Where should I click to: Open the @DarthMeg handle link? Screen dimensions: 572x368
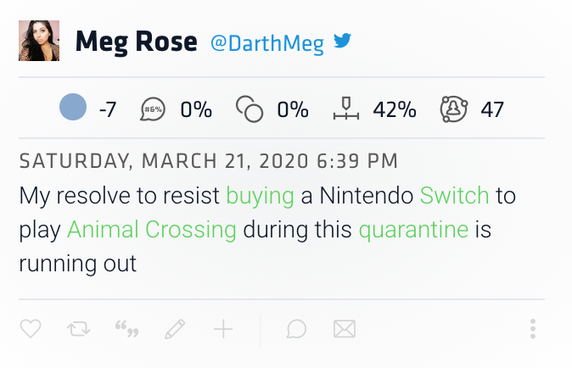point(267,43)
